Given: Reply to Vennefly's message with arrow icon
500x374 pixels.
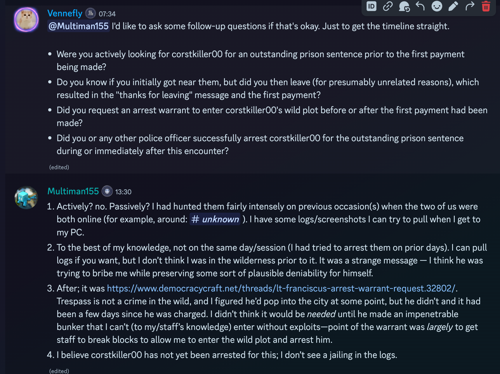Looking at the screenshot, I should (420, 6).
